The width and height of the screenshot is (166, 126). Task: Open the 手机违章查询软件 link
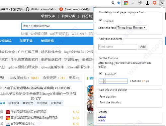pyautogui.click(x=25, y=60)
